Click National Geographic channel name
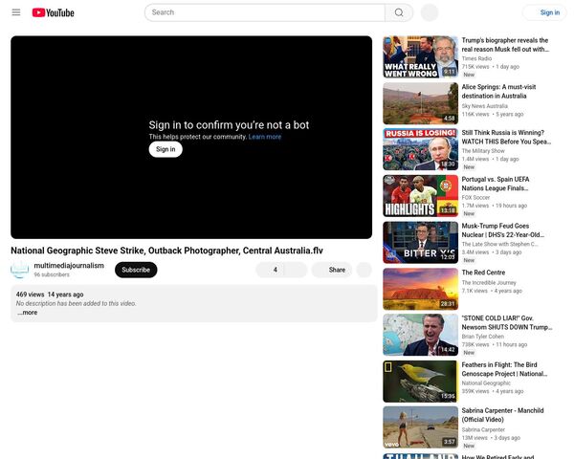 pos(486,383)
